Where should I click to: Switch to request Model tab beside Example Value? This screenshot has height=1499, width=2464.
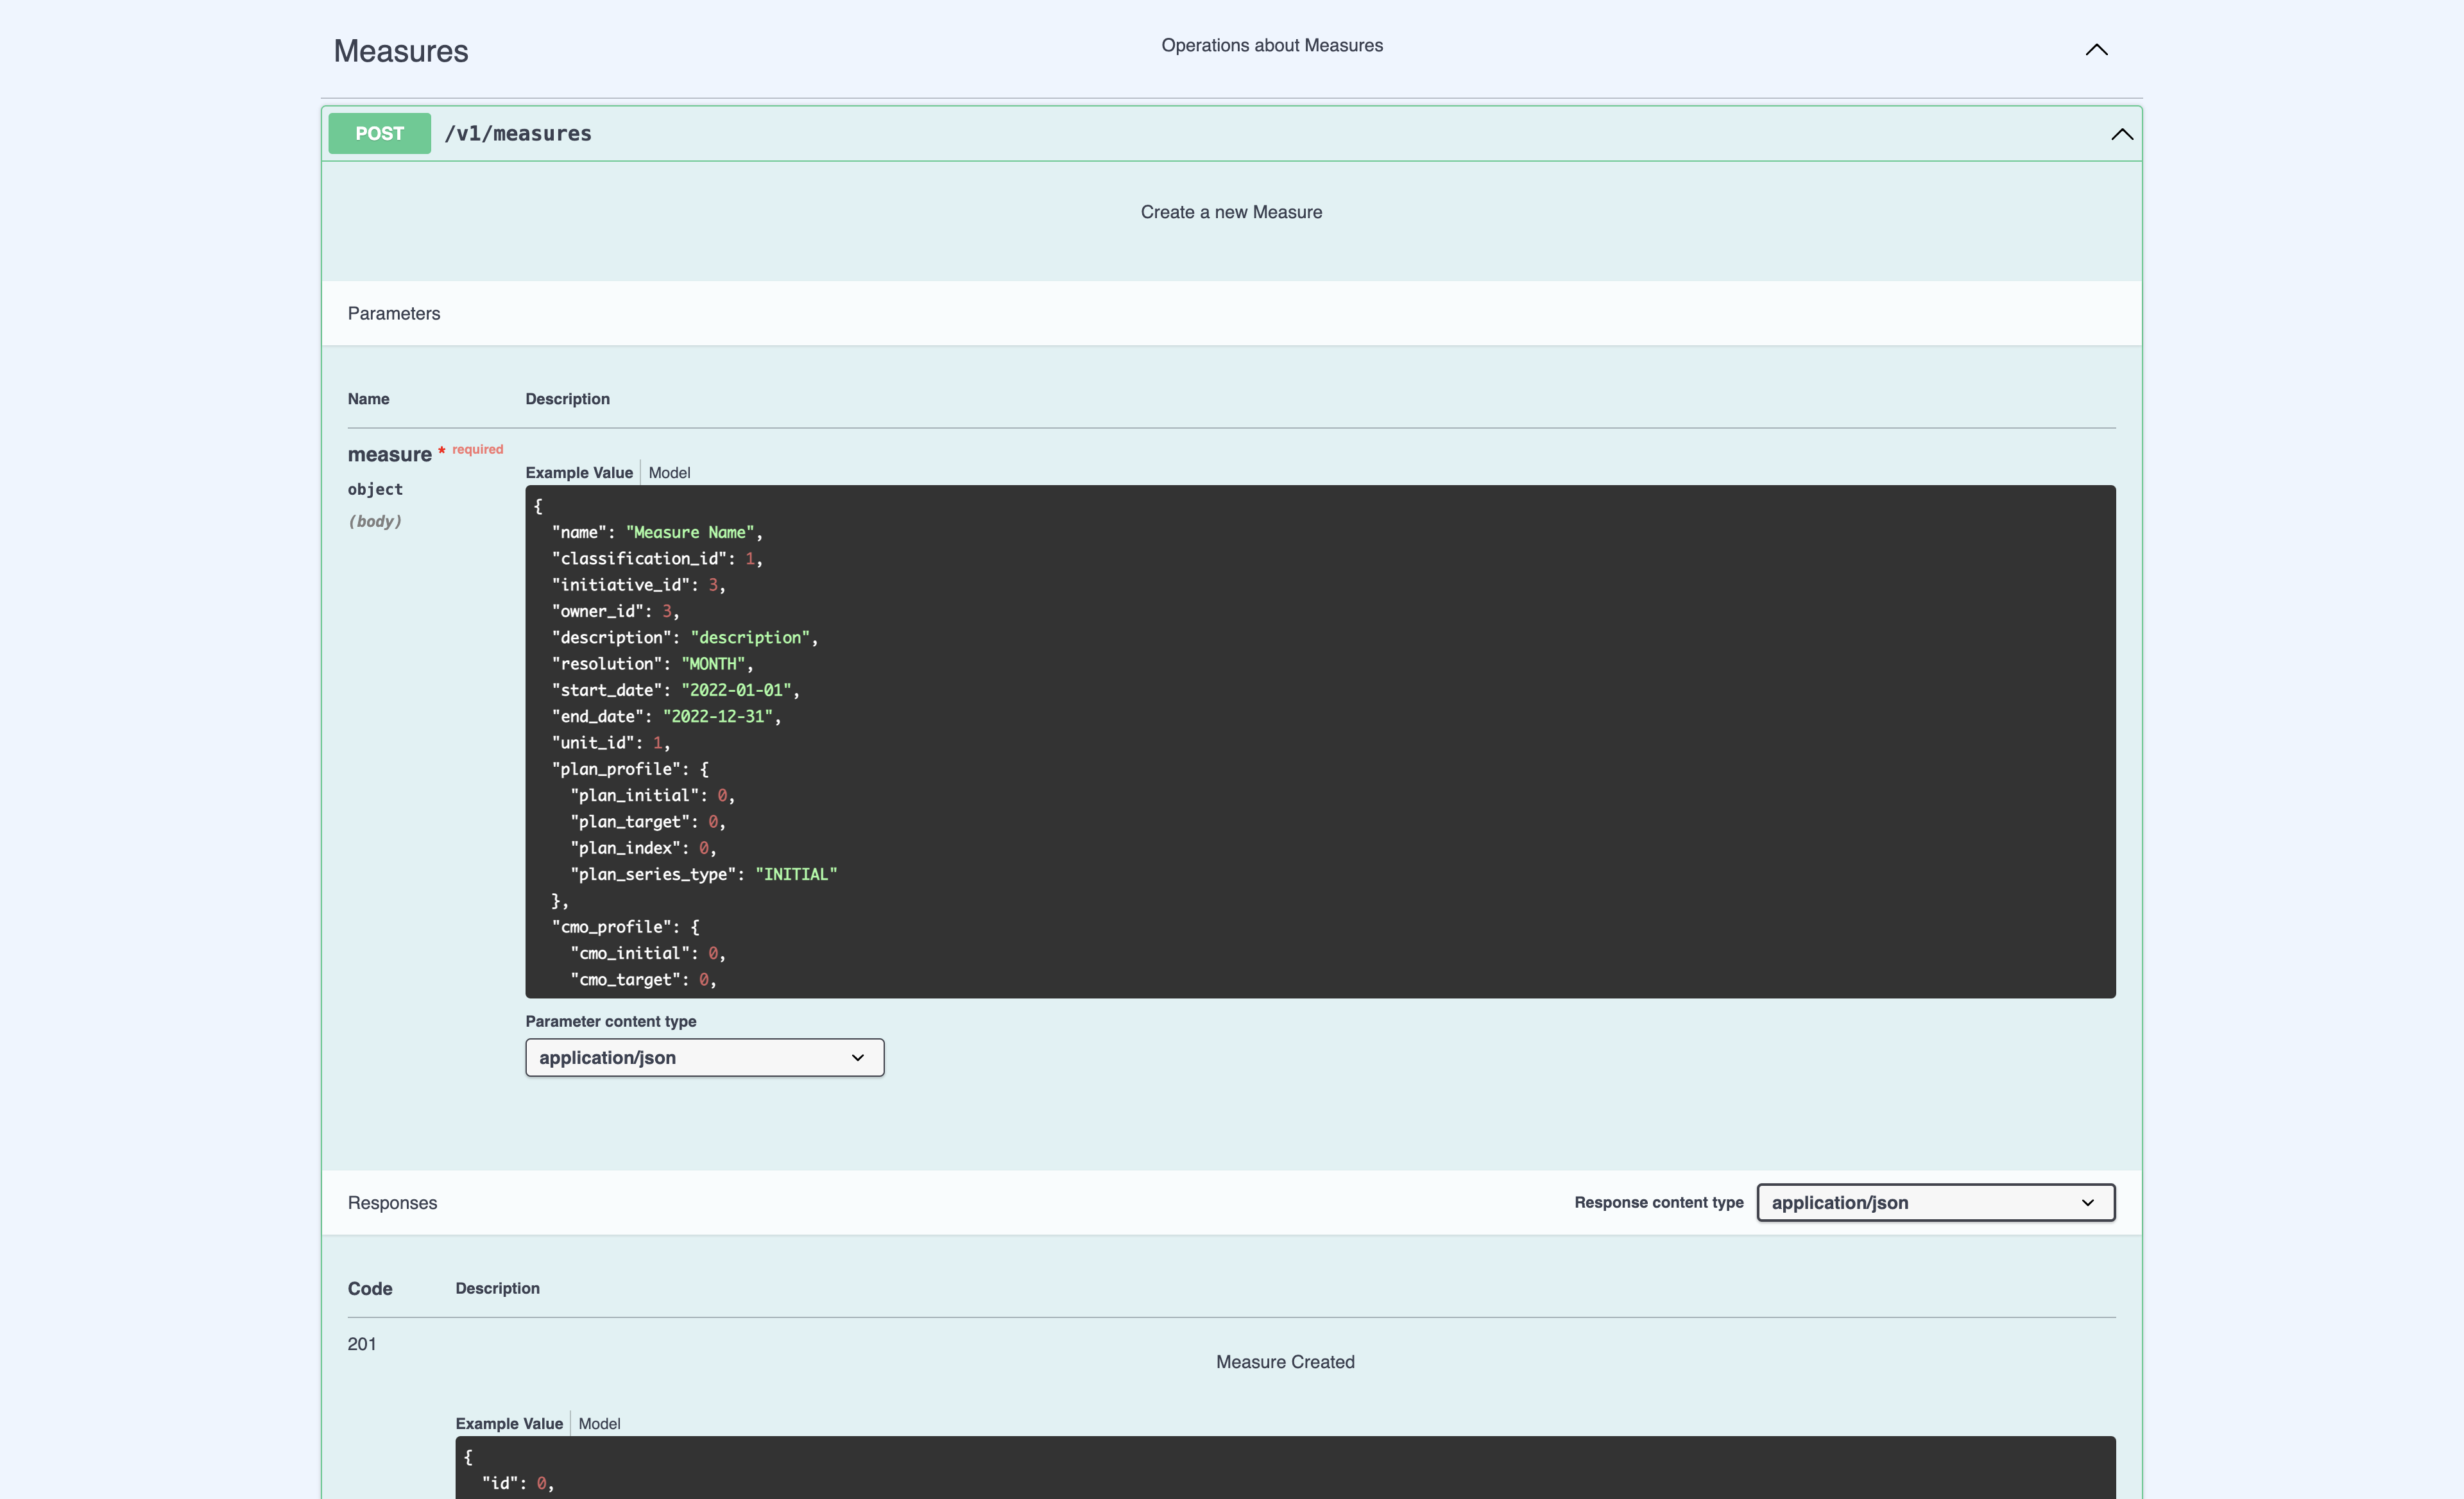tap(669, 473)
